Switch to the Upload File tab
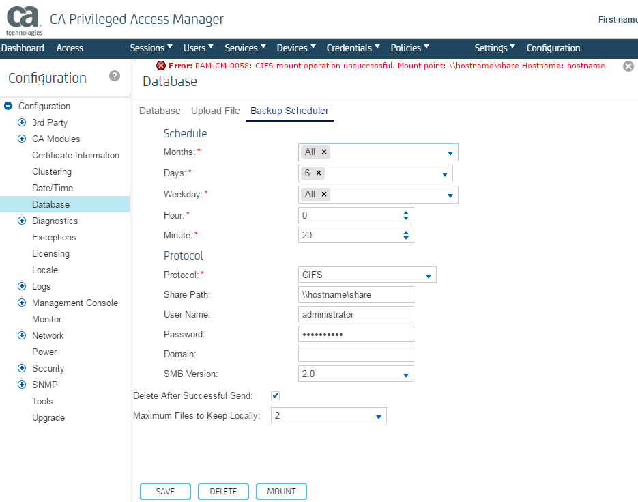 [x=215, y=111]
